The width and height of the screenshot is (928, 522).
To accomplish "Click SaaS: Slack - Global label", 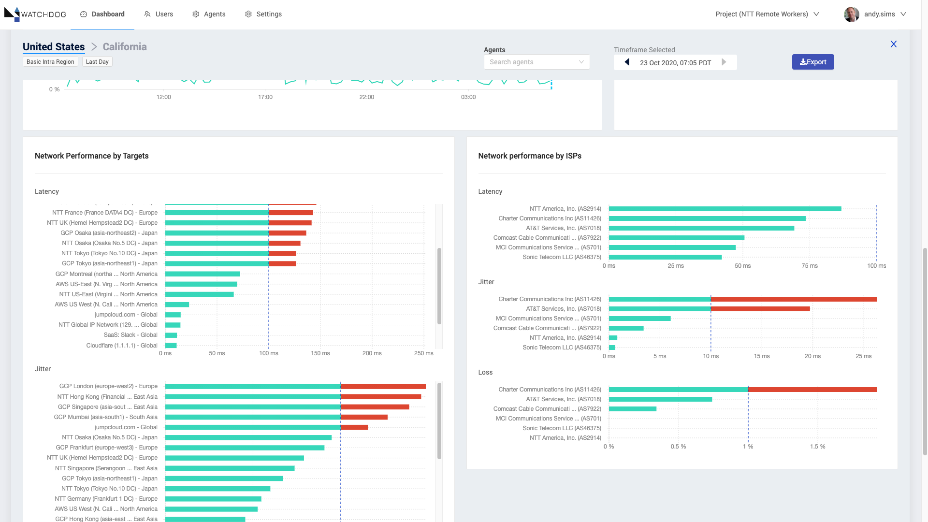I will 130,335.
